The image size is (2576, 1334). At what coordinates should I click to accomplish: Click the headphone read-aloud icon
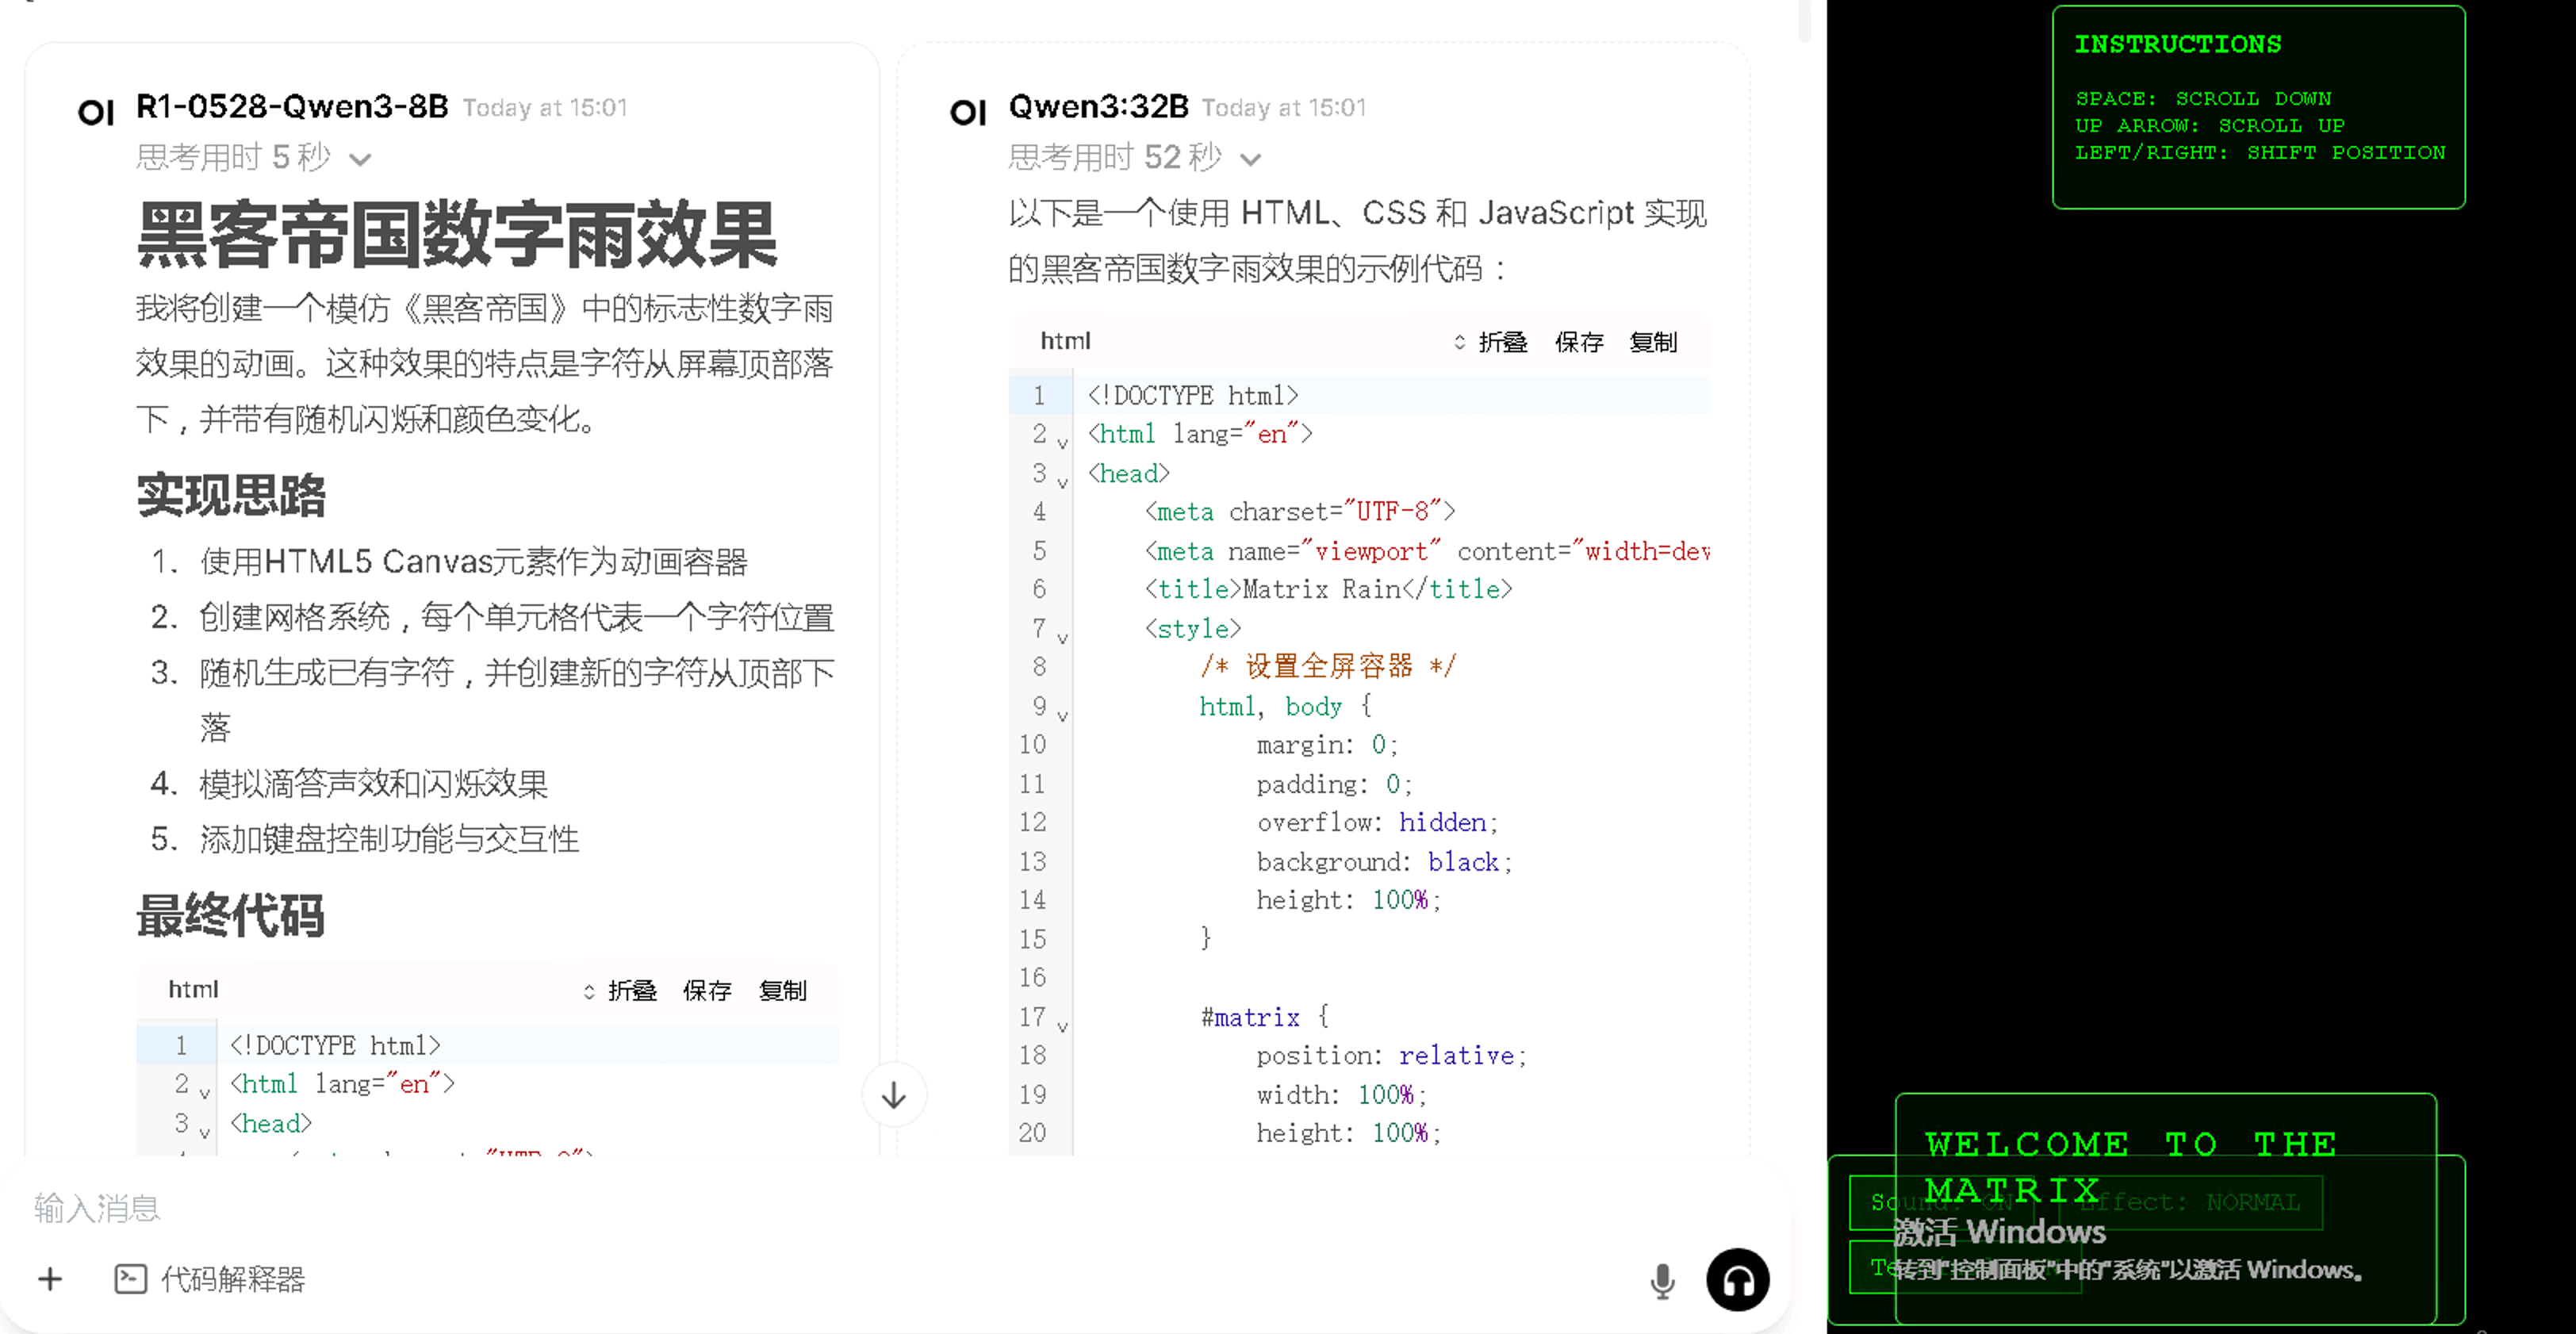tap(1738, 1279)
